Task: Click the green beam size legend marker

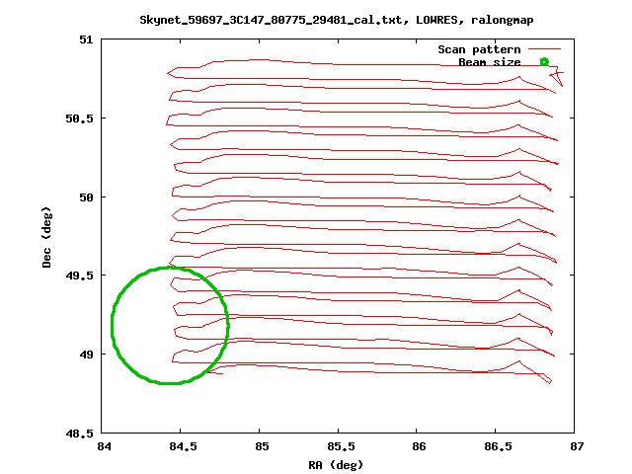Action: 544,61
